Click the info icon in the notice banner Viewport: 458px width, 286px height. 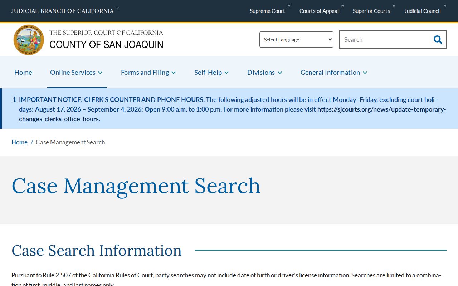(x=15, y=99)
